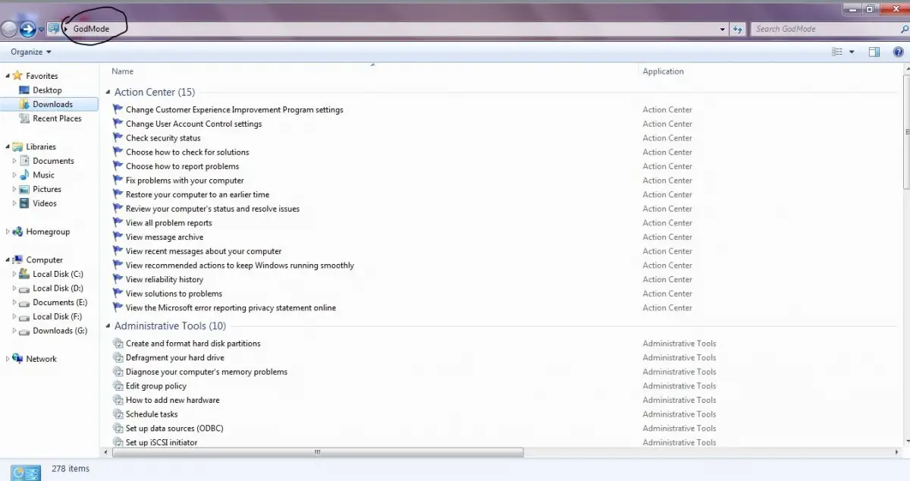The height and width of the screenshot is (481, 910).
Task: Sort by the Name column header
Action: [x=122, y=71]
